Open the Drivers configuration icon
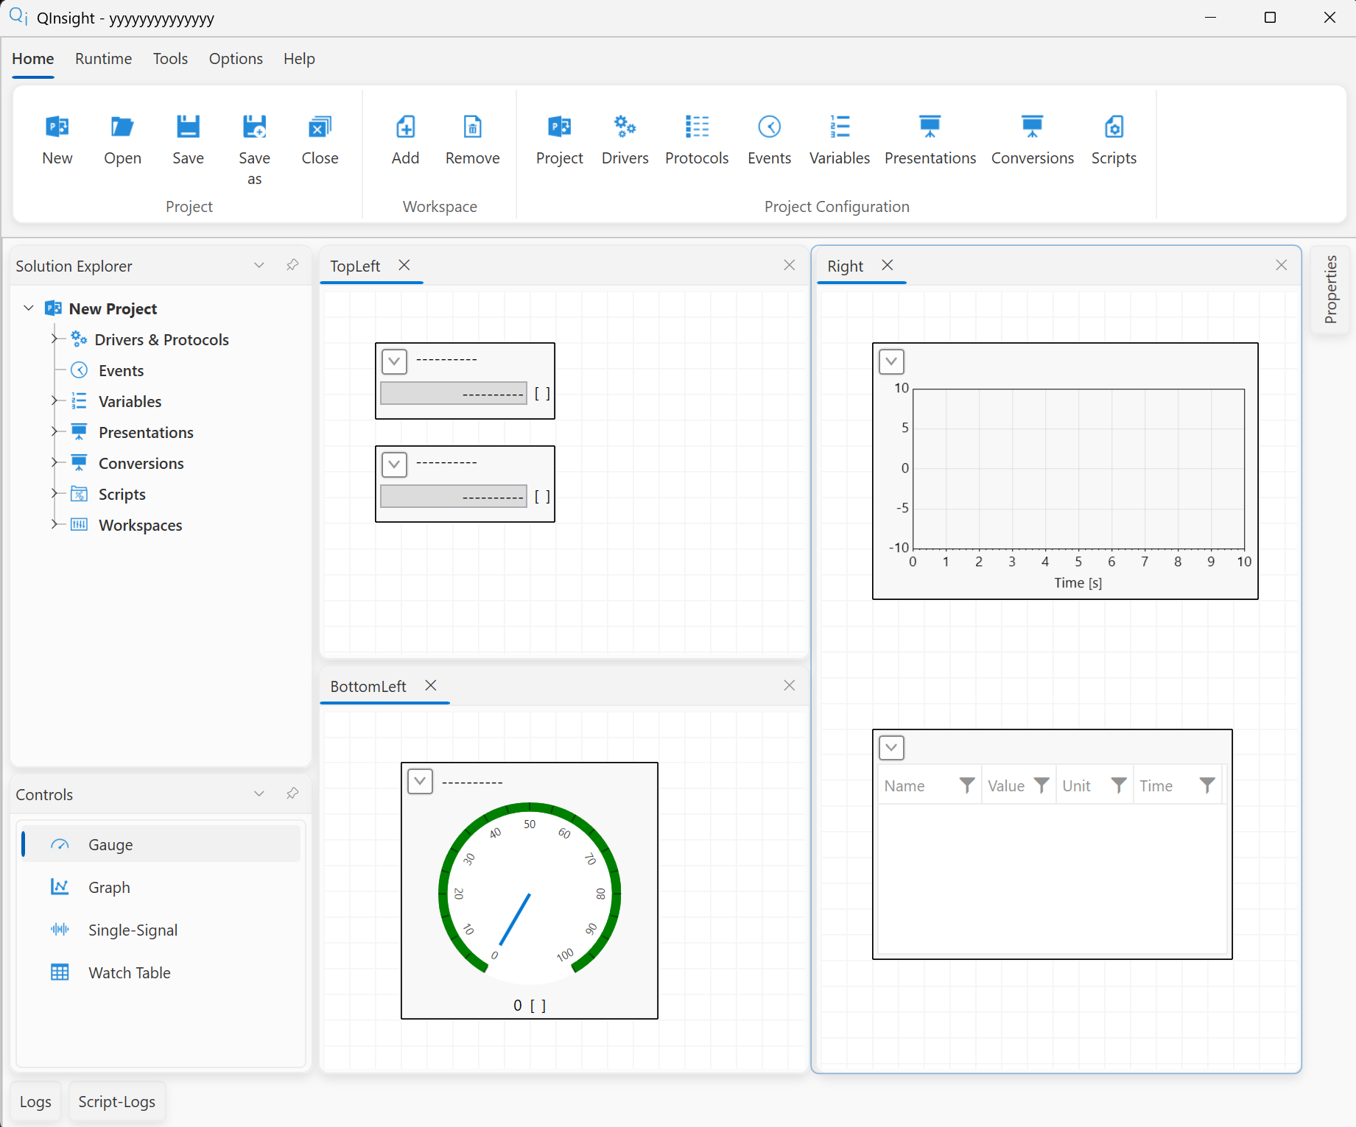 [x=625, y=127]
